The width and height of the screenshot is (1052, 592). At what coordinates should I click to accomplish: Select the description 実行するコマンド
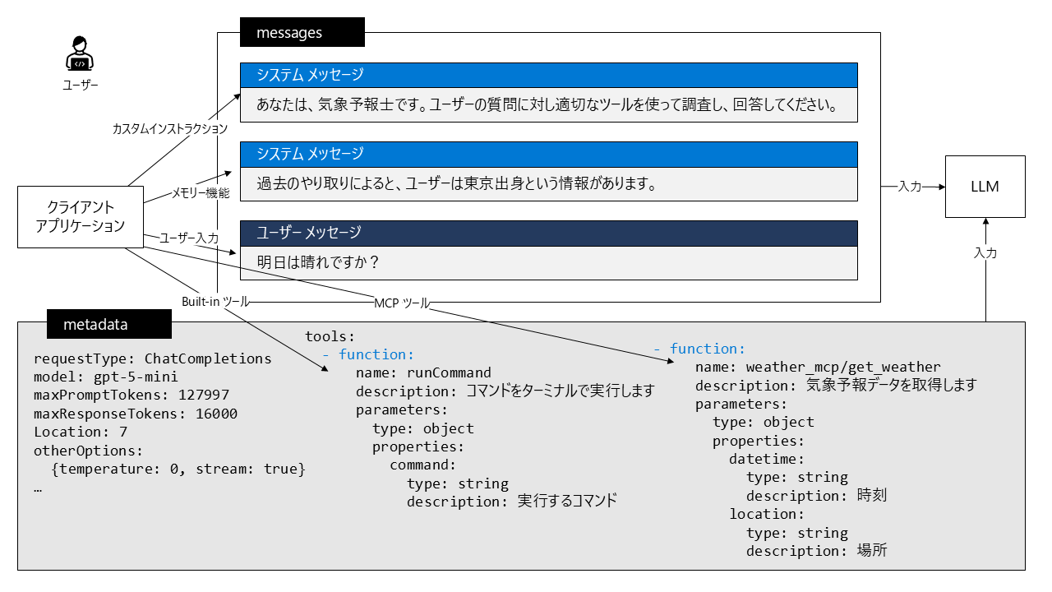(511, 502)
